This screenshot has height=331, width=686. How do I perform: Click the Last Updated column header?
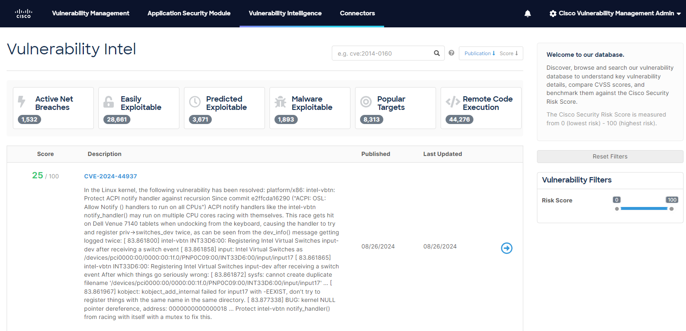tap(443, 154)
